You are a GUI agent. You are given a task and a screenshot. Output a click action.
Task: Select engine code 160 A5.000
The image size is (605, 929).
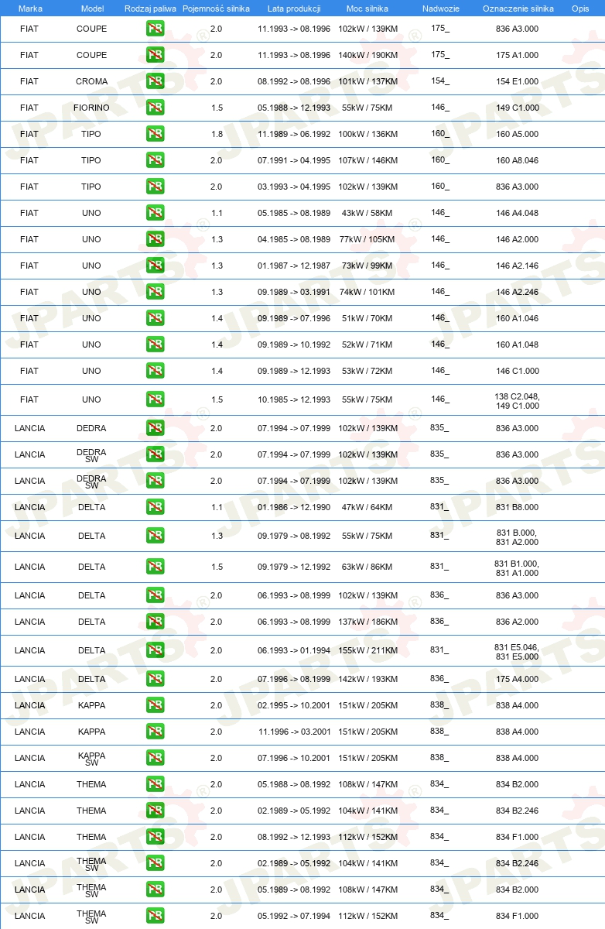[518, 134]
